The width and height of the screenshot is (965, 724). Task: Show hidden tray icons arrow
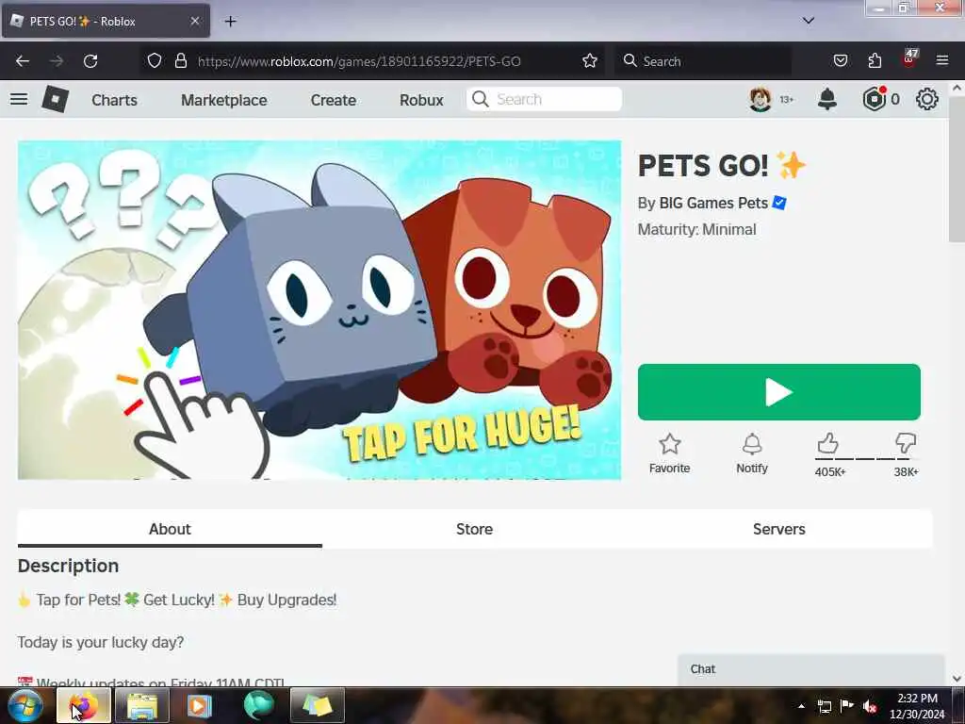pyautogui.click(x=801, y=706)
